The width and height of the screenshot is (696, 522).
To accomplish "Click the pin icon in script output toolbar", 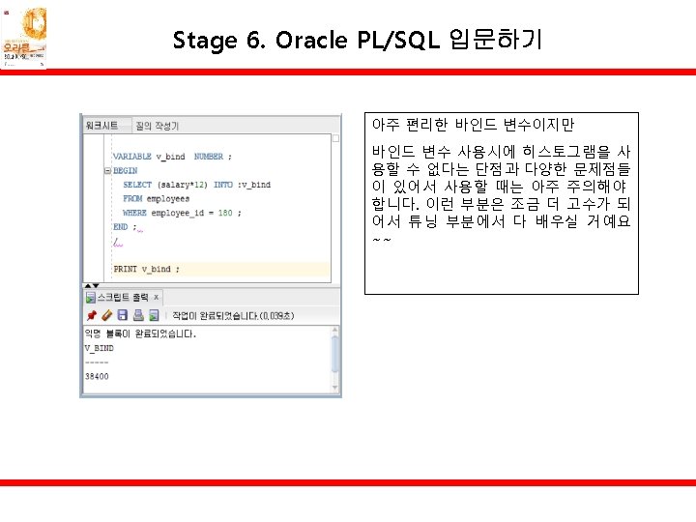I will (92, 315).
